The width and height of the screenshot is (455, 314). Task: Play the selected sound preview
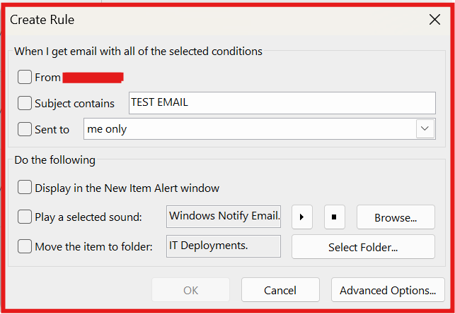point(301,217)
